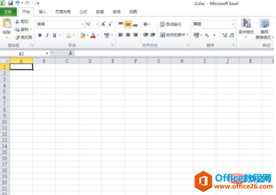Click the insert function fx icon
Viewport: 276px width, 195px height.
[x=71, y=53]
